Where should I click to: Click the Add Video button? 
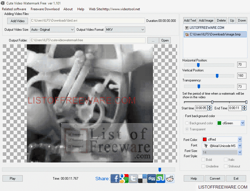[17, 21]
